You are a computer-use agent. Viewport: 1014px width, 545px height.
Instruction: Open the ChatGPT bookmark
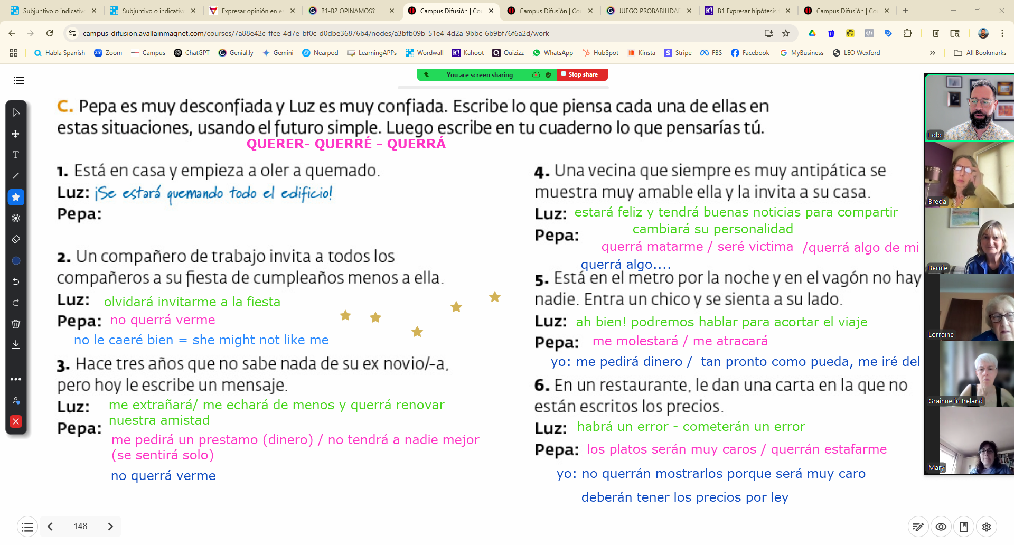coord(192,53)
